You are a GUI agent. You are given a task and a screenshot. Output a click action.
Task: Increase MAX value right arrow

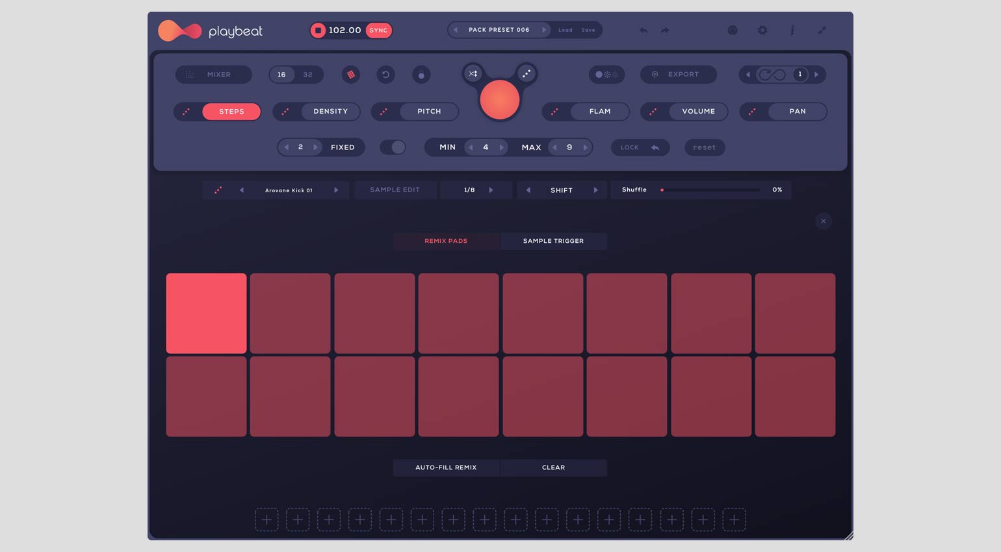pos(585,147)
